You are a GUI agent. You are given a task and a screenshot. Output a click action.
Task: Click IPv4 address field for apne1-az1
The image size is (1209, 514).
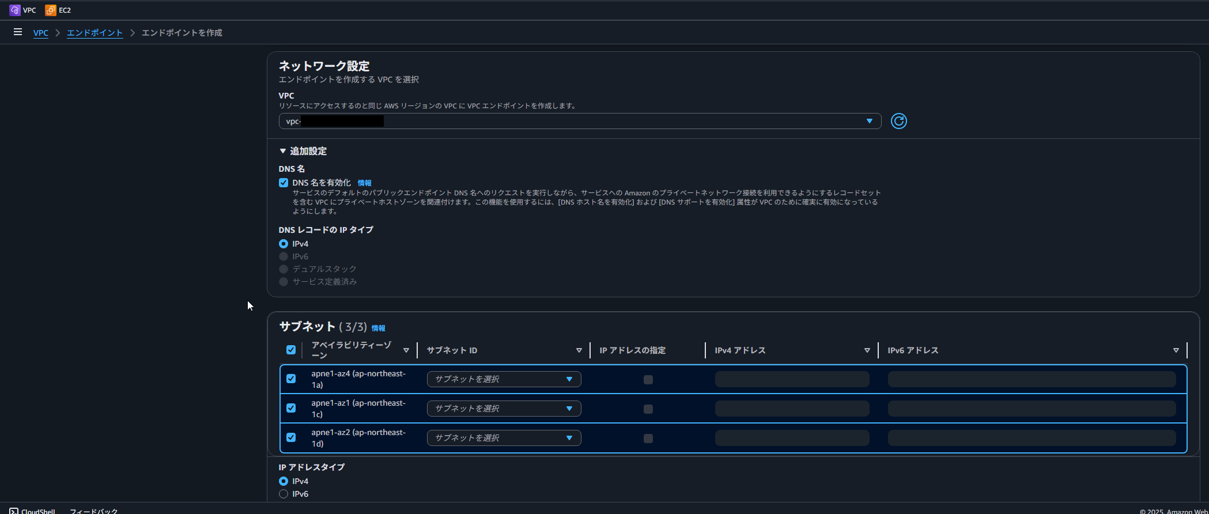pos(792,409)
